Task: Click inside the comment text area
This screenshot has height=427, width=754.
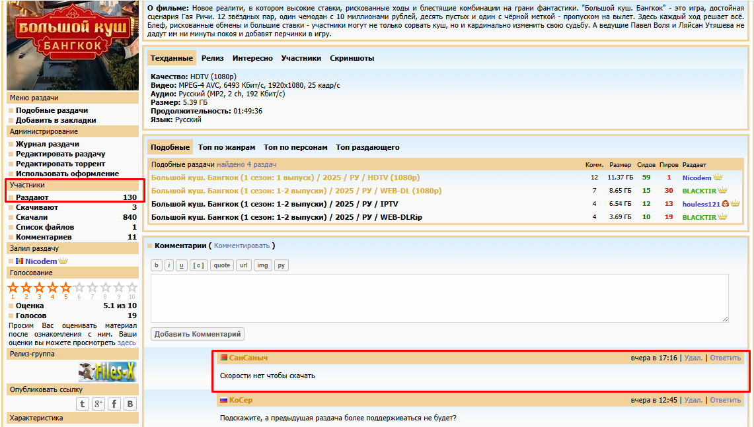Action: pos(439,298)
